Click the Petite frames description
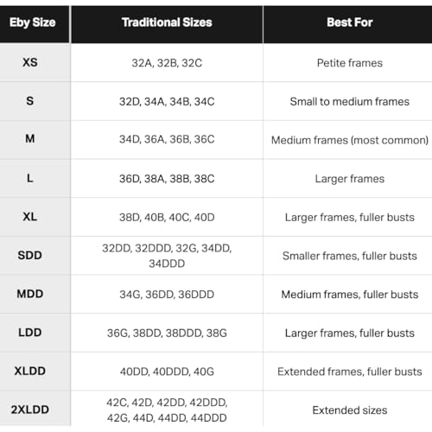Image resolution: width=432 pixels, height=432 pixels. click(x=350, y=63)
